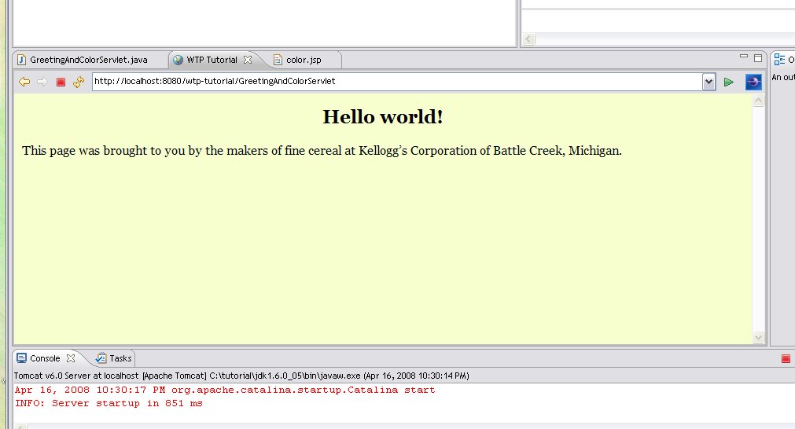Close the Console view
Screen dimensions: 795x429
click(x=71, y=358)
